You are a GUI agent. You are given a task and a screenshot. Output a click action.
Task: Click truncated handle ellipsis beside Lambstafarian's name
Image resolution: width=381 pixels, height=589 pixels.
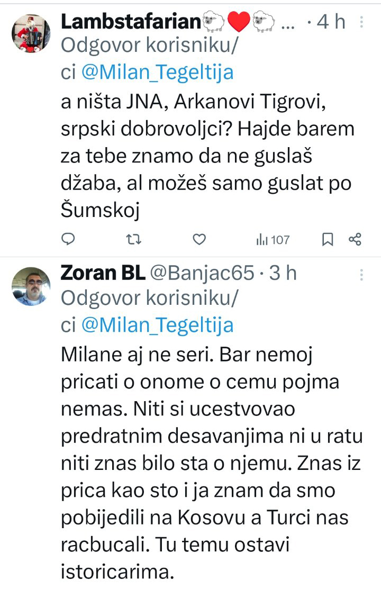pyautogui.click(x=288, y=22)
